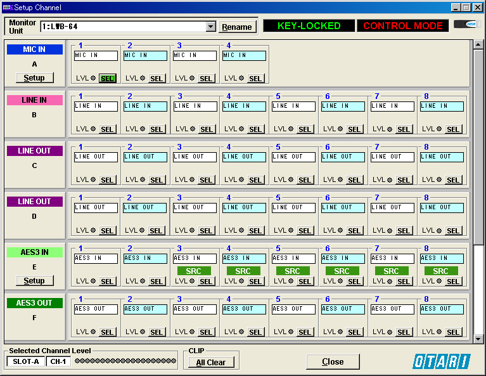Toggle SEL on AES3 IN channel 8
Viewport: 486px width, 376px height.
[x=453, y=282]
